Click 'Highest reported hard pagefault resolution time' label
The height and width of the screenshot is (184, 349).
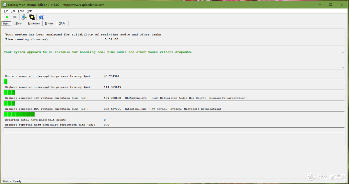pyautogui.click(x=50, y=125)
